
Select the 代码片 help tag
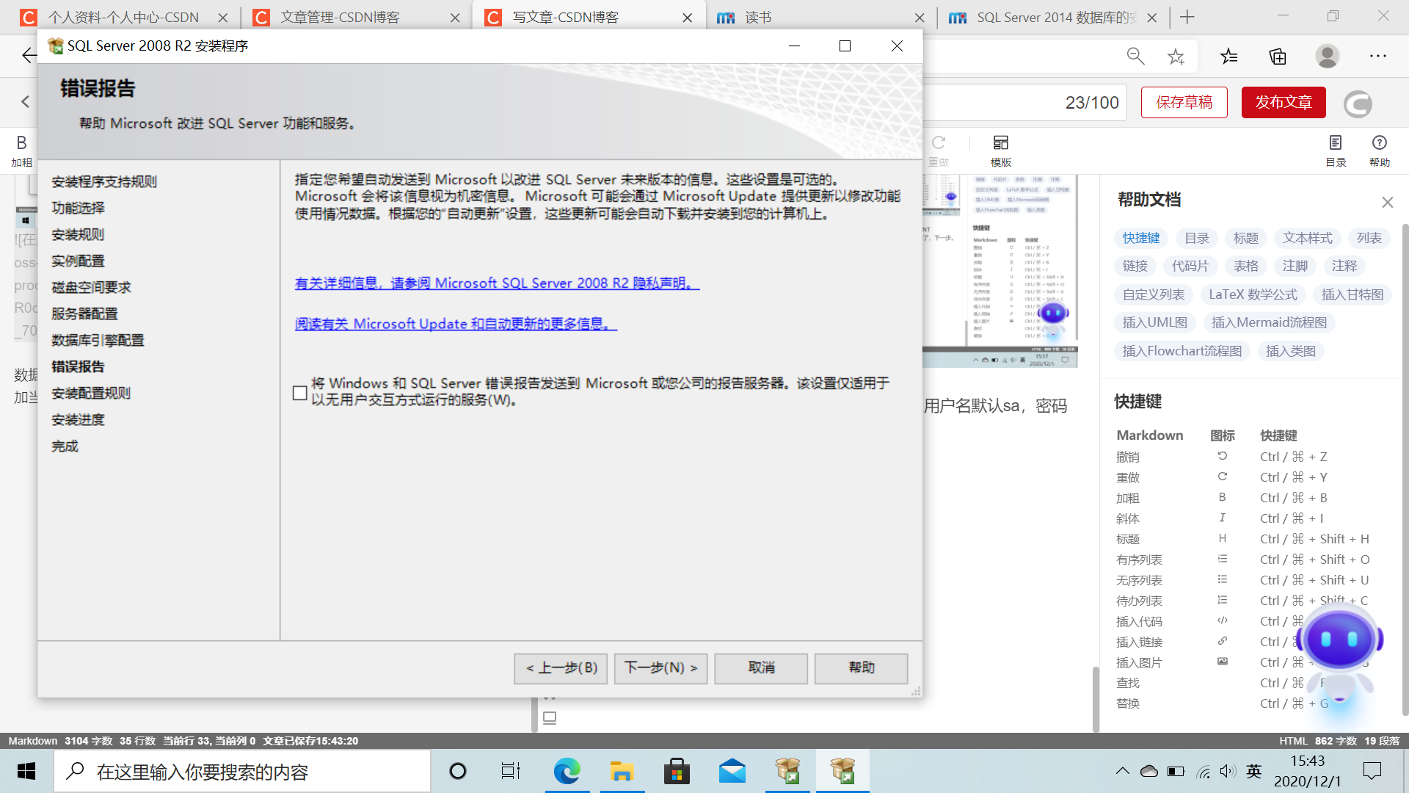coord(1190,267)
